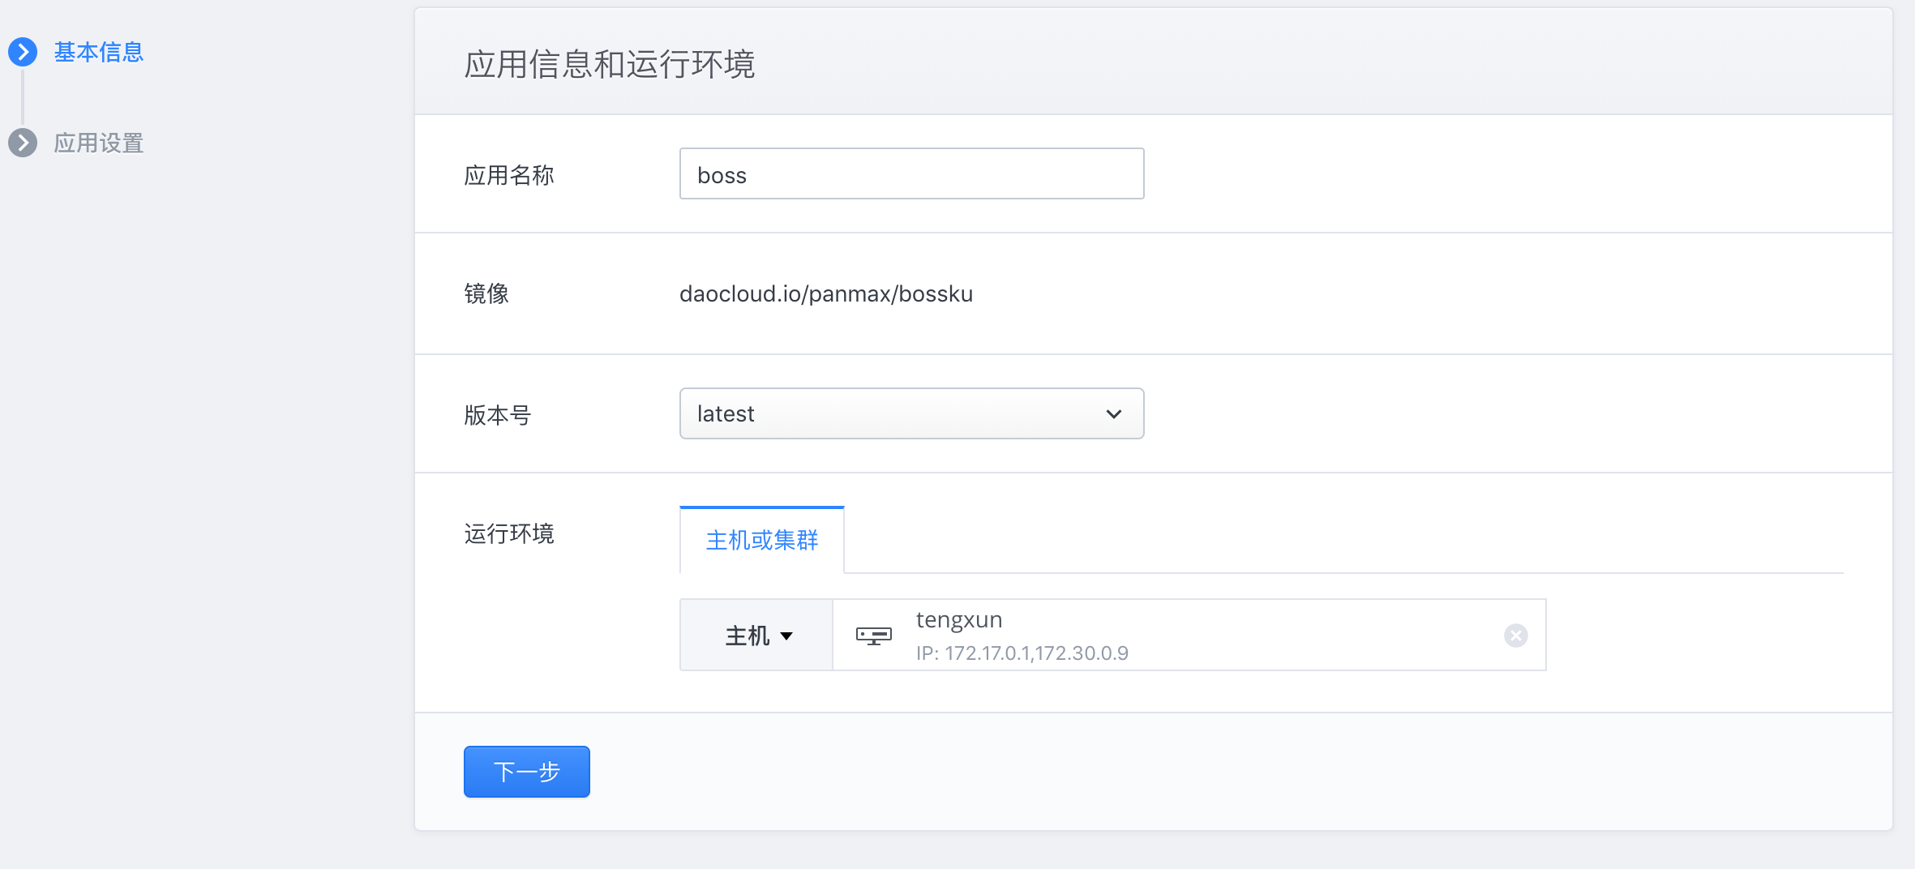The width and height of the screenshot is (1915, 869).
Task: Remove the tengxun host with the X icon
Action: pyautogui.click(x=1515, y=636)
